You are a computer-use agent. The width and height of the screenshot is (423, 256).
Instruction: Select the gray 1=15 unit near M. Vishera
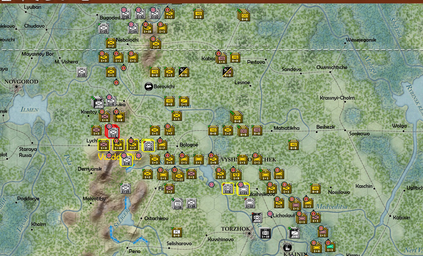click(82, 72)
